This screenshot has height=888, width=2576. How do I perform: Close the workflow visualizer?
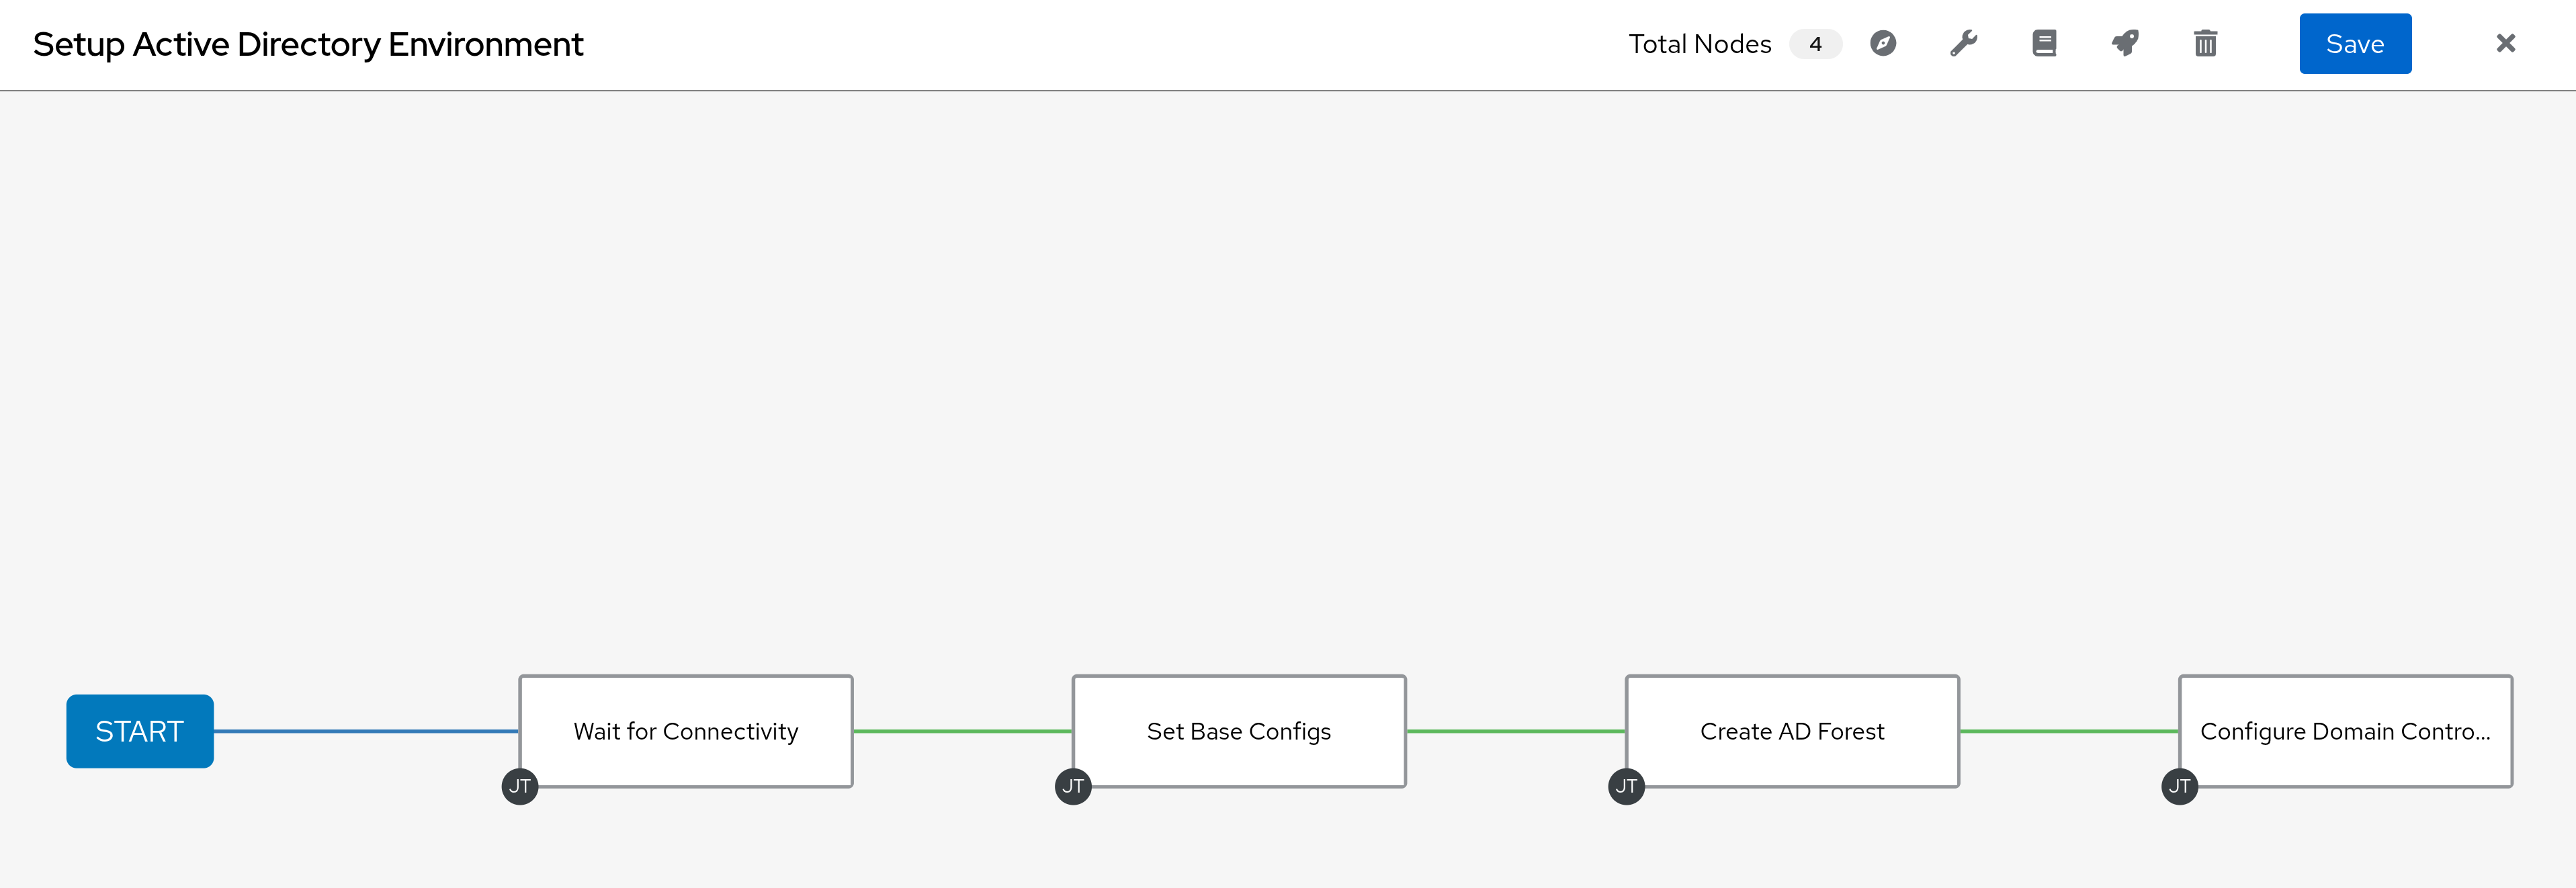[x=2505, y=43]
